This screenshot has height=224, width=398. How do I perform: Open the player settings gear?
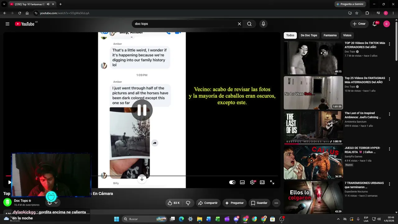(x=252, y=182)
